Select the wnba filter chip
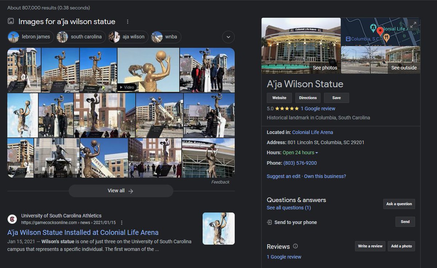This screenshot has height=268, width=437. [x=166, y=37]
